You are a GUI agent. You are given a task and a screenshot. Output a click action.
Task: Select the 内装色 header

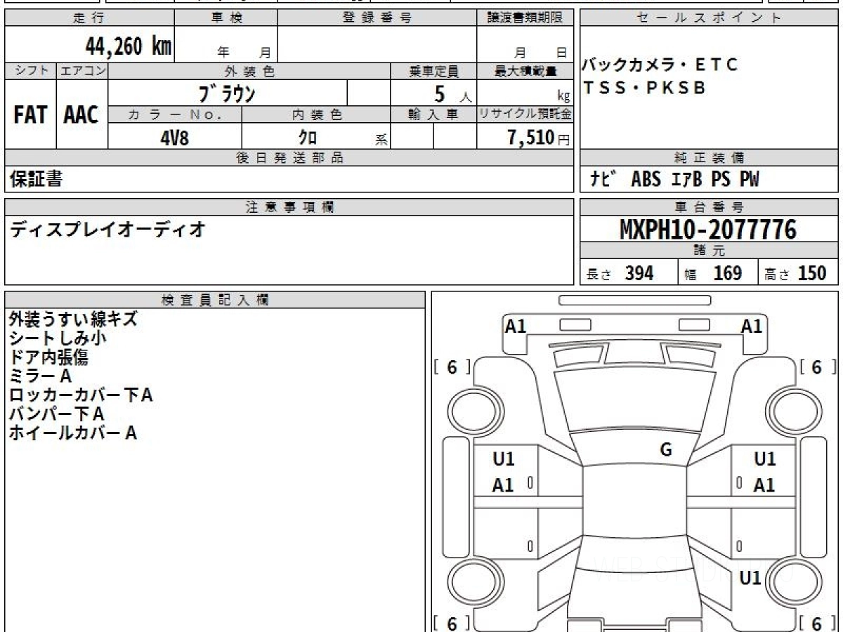(316, 114)
